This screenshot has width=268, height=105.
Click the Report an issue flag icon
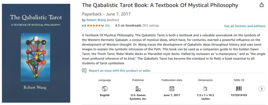point(84,70)
